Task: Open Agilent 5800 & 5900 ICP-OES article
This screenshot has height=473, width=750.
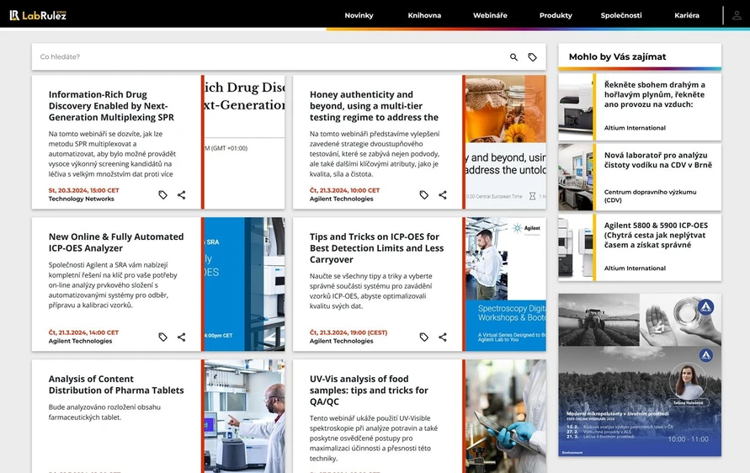Action: coord(656,235)
